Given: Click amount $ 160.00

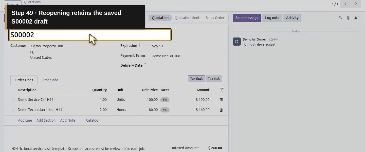Looking at the screenshot, I should (x=203, y=110).
